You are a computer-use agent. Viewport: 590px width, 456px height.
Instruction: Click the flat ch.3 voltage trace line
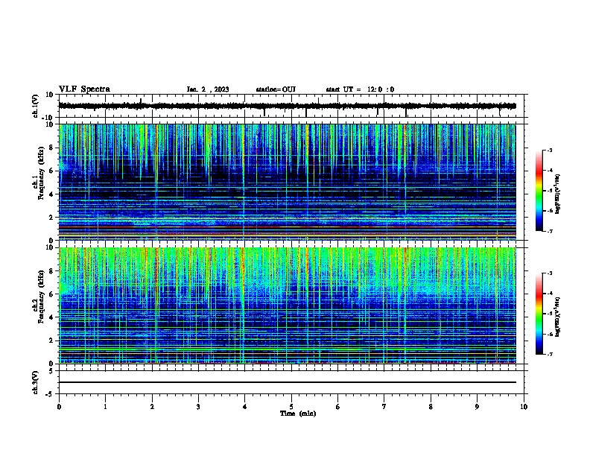point(288,382)
